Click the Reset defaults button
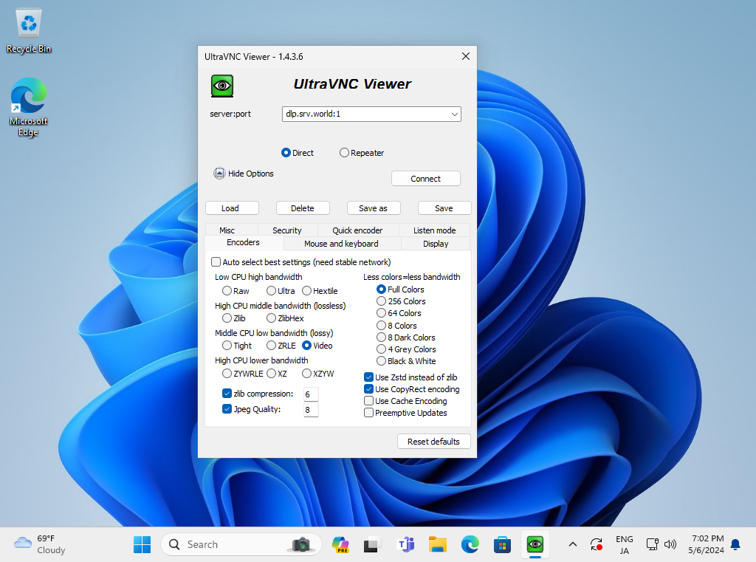 click(433, 442)
